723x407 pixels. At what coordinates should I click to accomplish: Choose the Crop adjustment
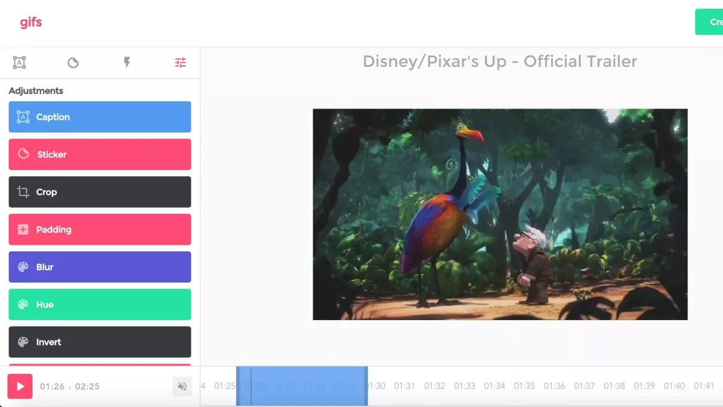pyautogui.click(x=100, y=192)
